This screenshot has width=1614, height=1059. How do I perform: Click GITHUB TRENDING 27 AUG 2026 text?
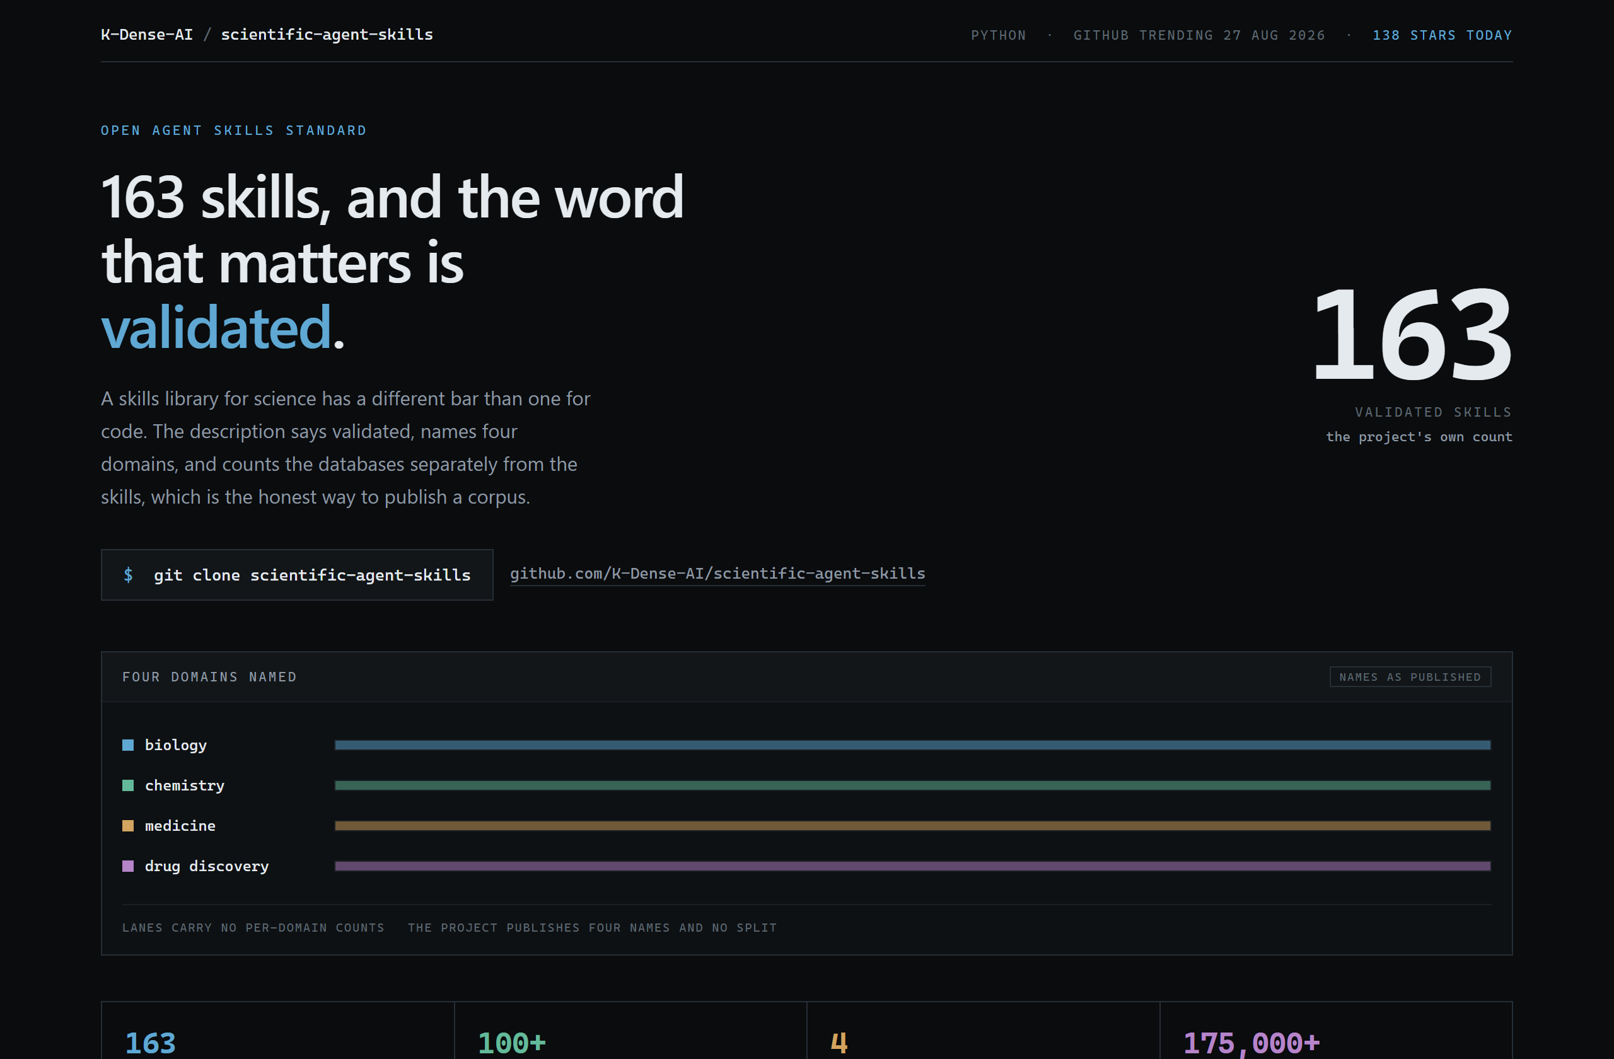[1199, 35]
